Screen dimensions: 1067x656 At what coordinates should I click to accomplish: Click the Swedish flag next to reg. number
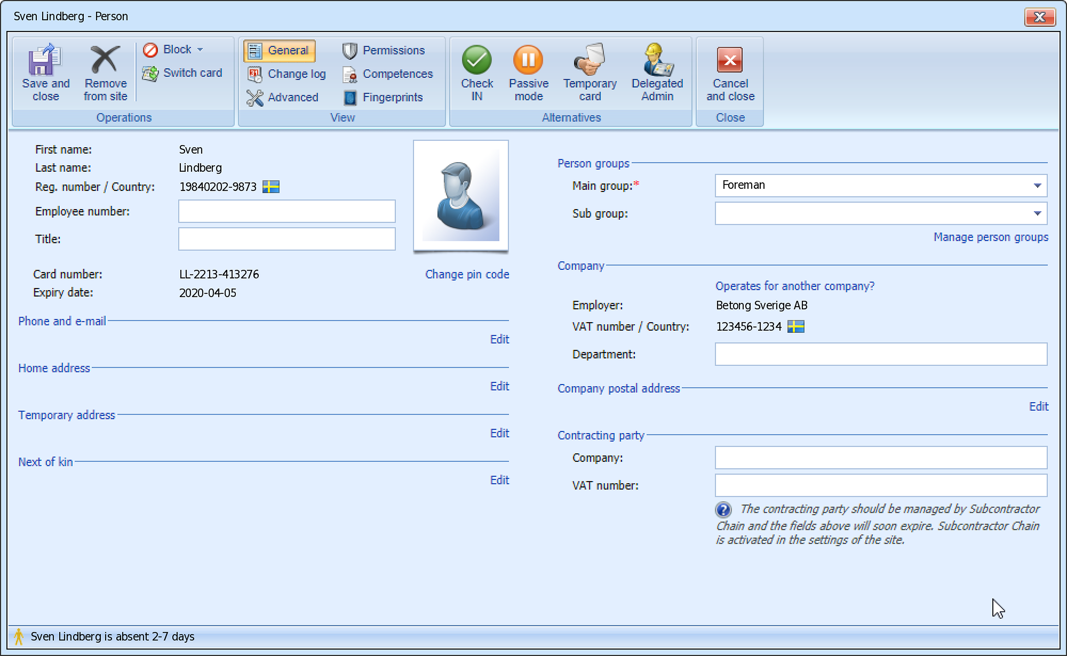click(x=271, y=187)
